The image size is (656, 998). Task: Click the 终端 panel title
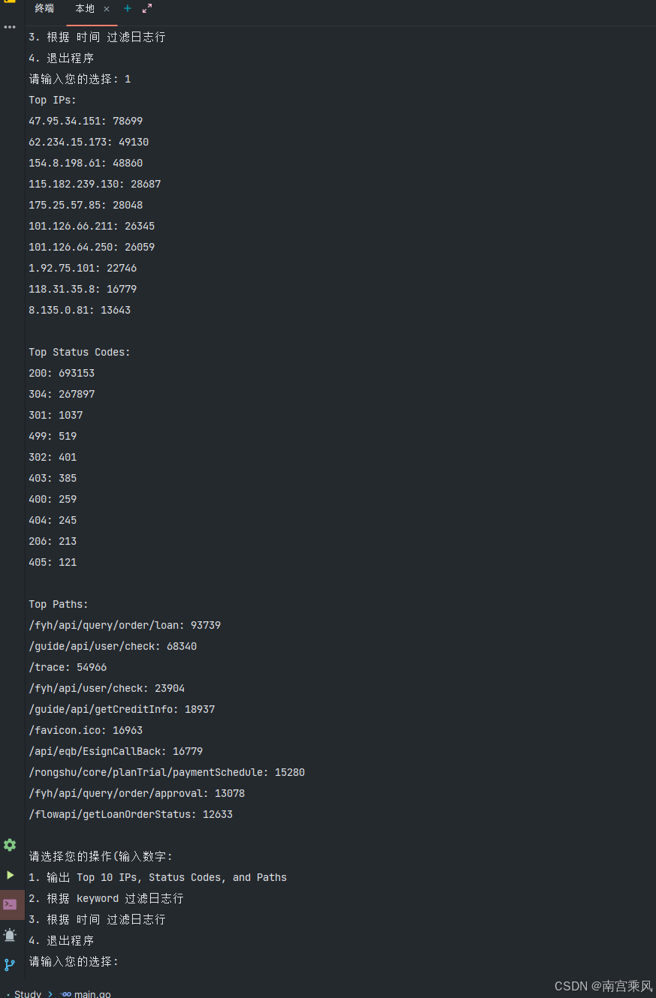[x=44, y=9]
